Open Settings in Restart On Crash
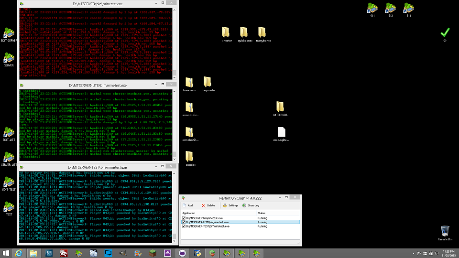The height and width of the screenshot is (258, 459). coord(230,205)
